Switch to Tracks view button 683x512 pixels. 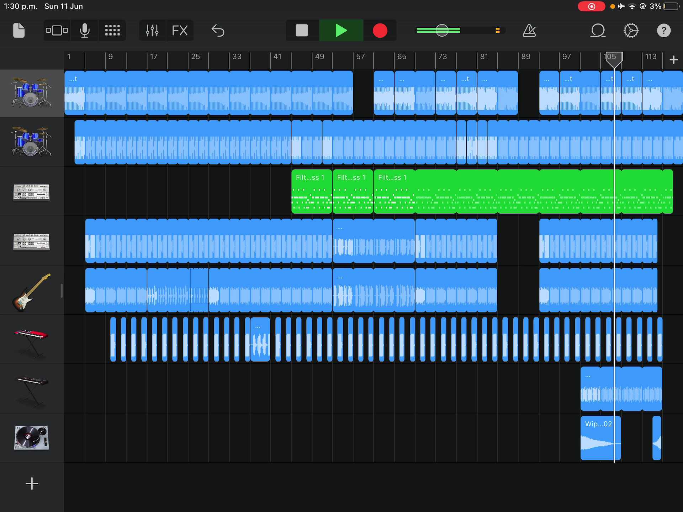57,31
